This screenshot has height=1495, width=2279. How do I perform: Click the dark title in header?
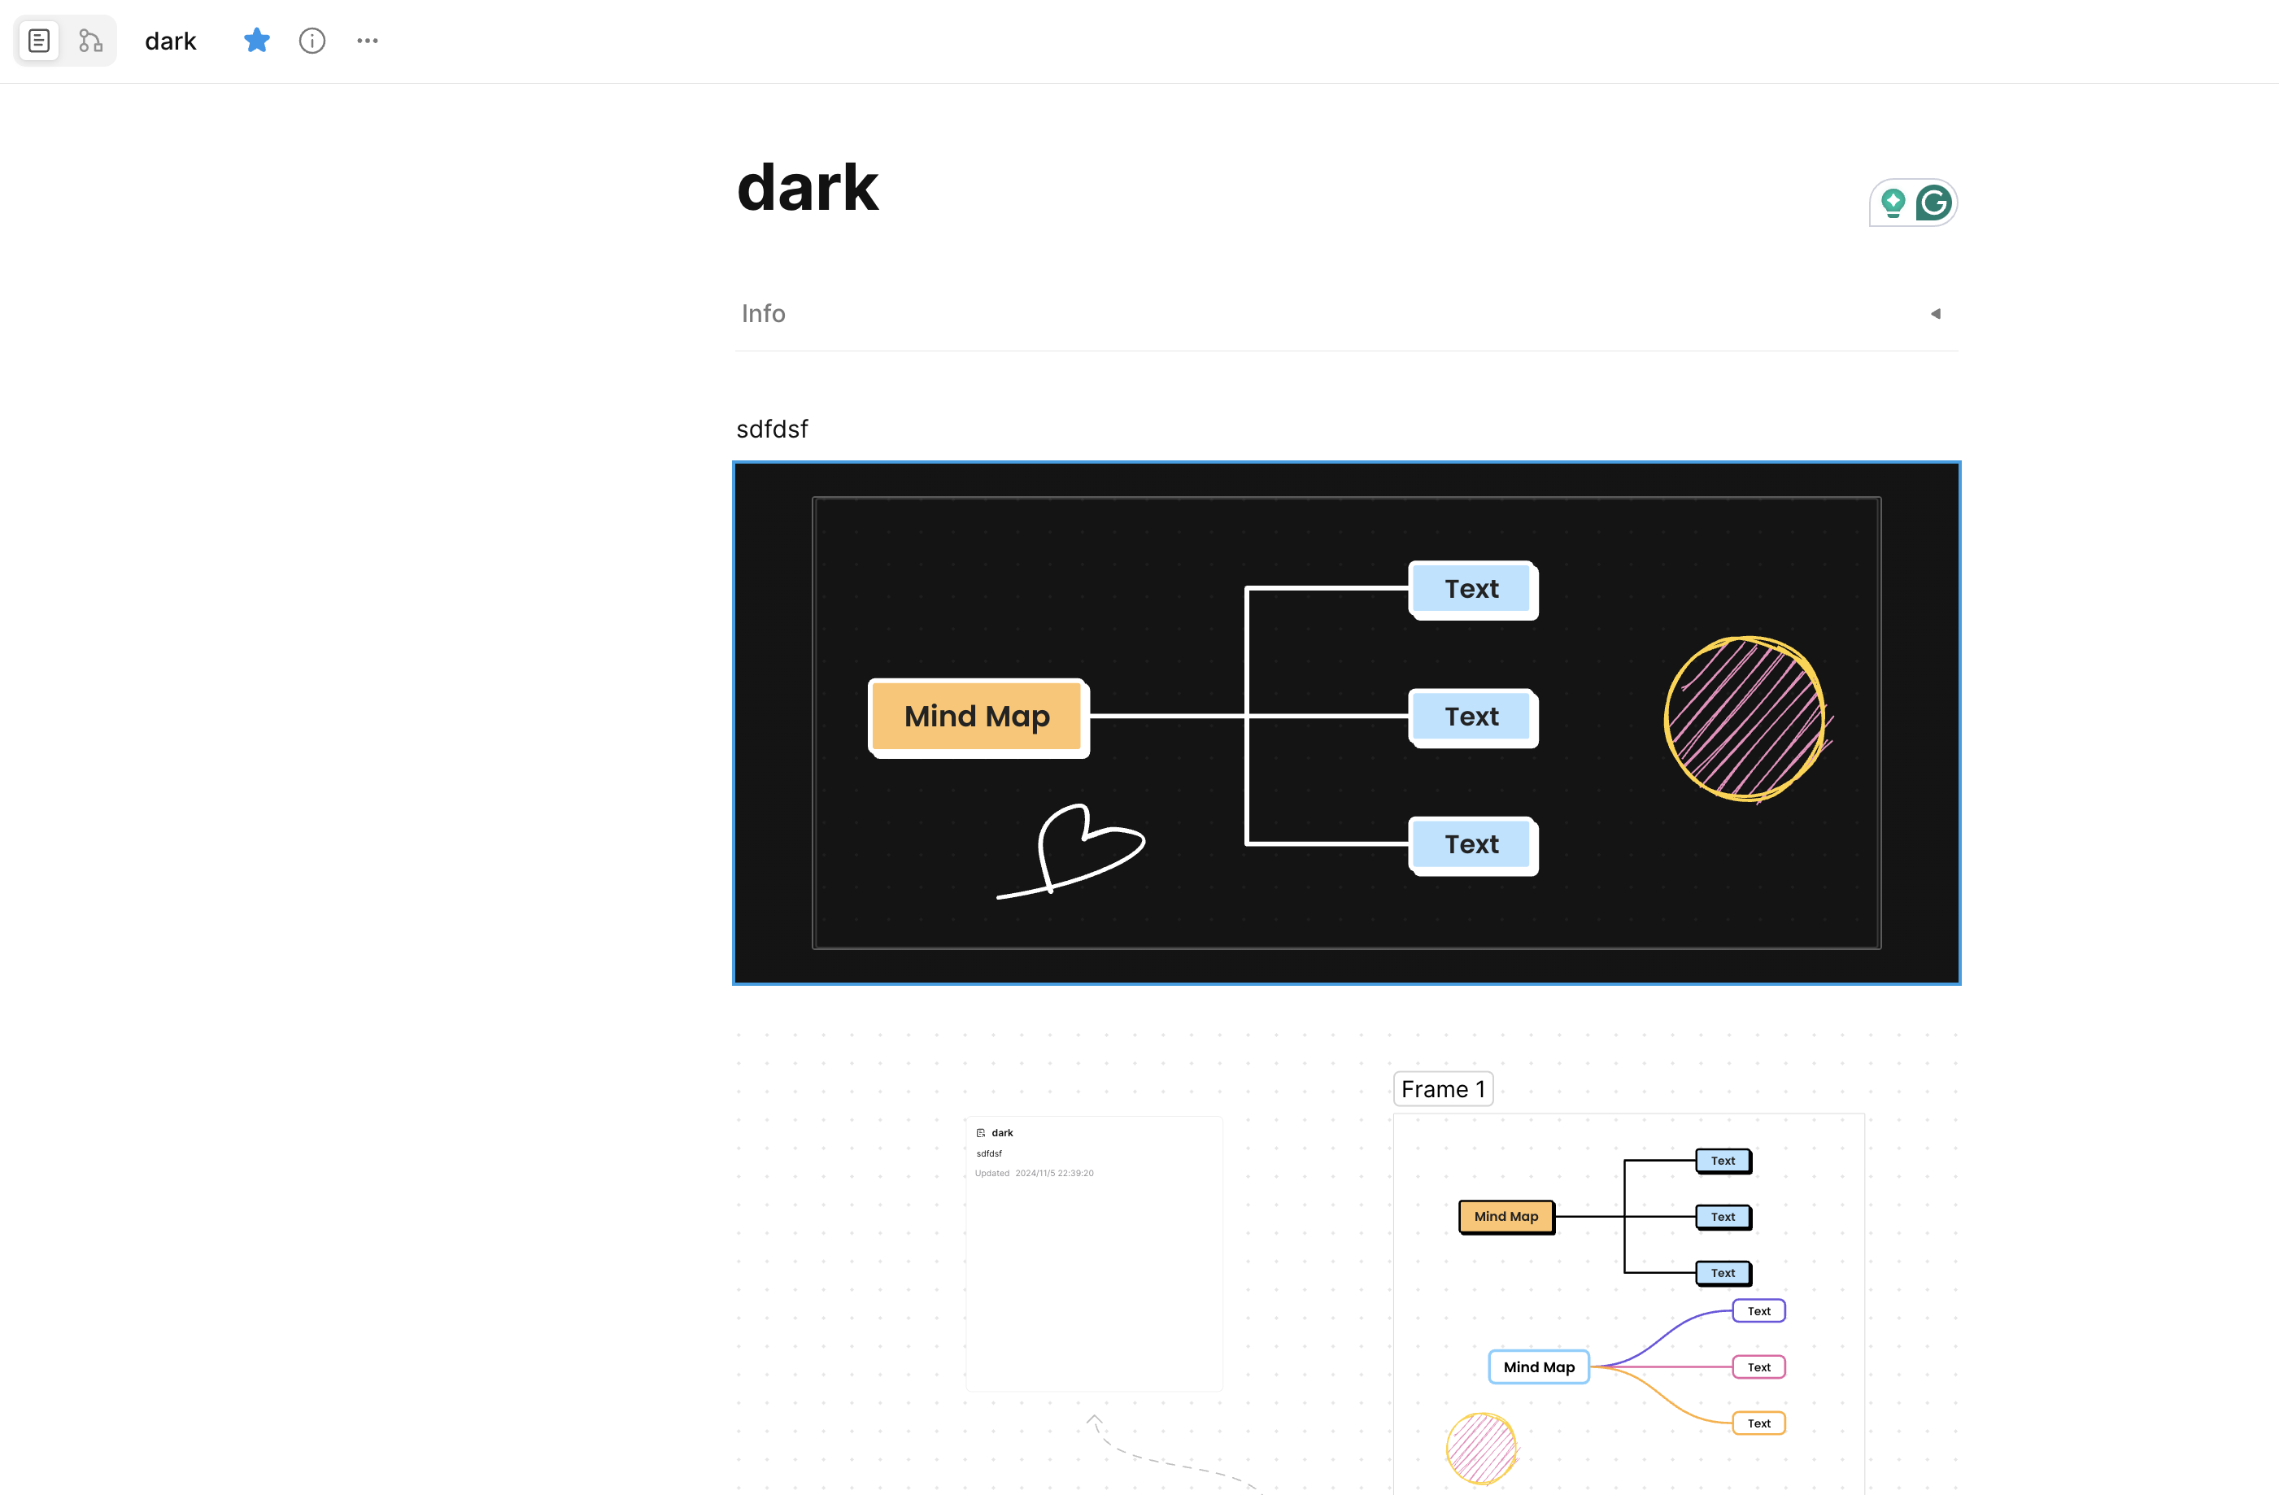point(171,41)
